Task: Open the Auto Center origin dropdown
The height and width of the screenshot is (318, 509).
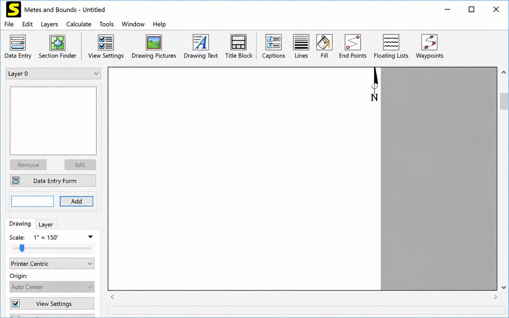Action: (52, 287)
